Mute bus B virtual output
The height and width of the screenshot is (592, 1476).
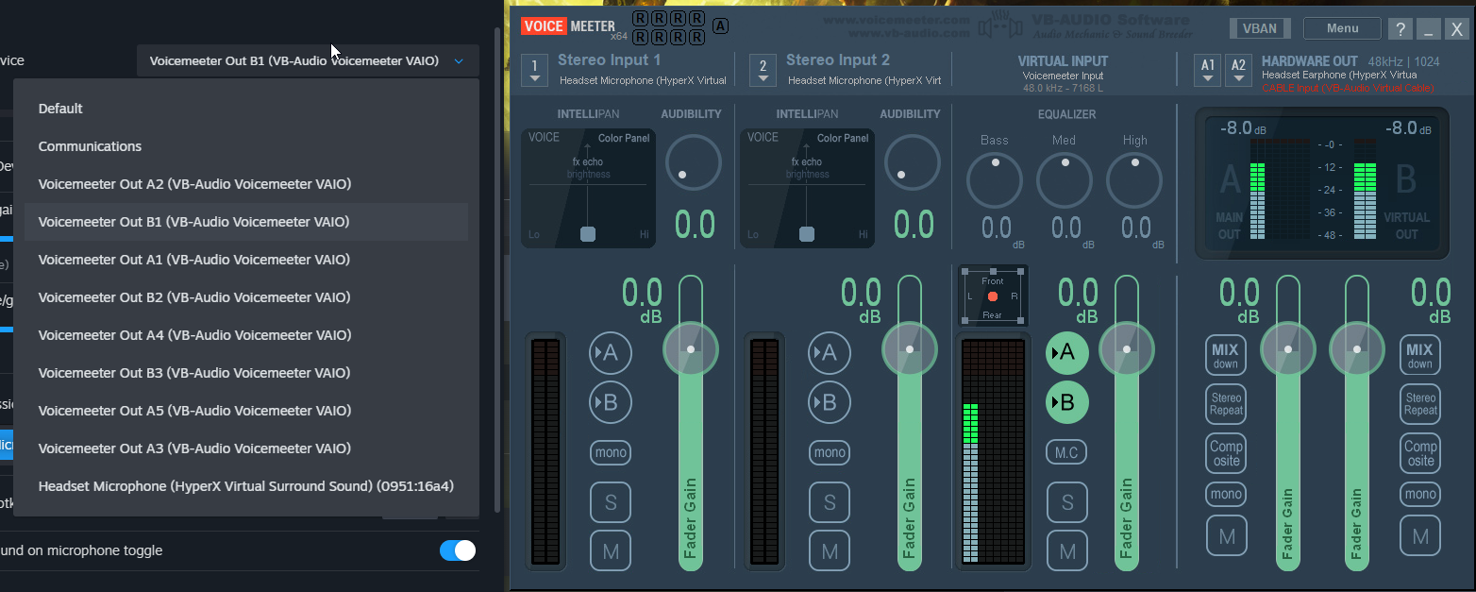point(1420,536)
